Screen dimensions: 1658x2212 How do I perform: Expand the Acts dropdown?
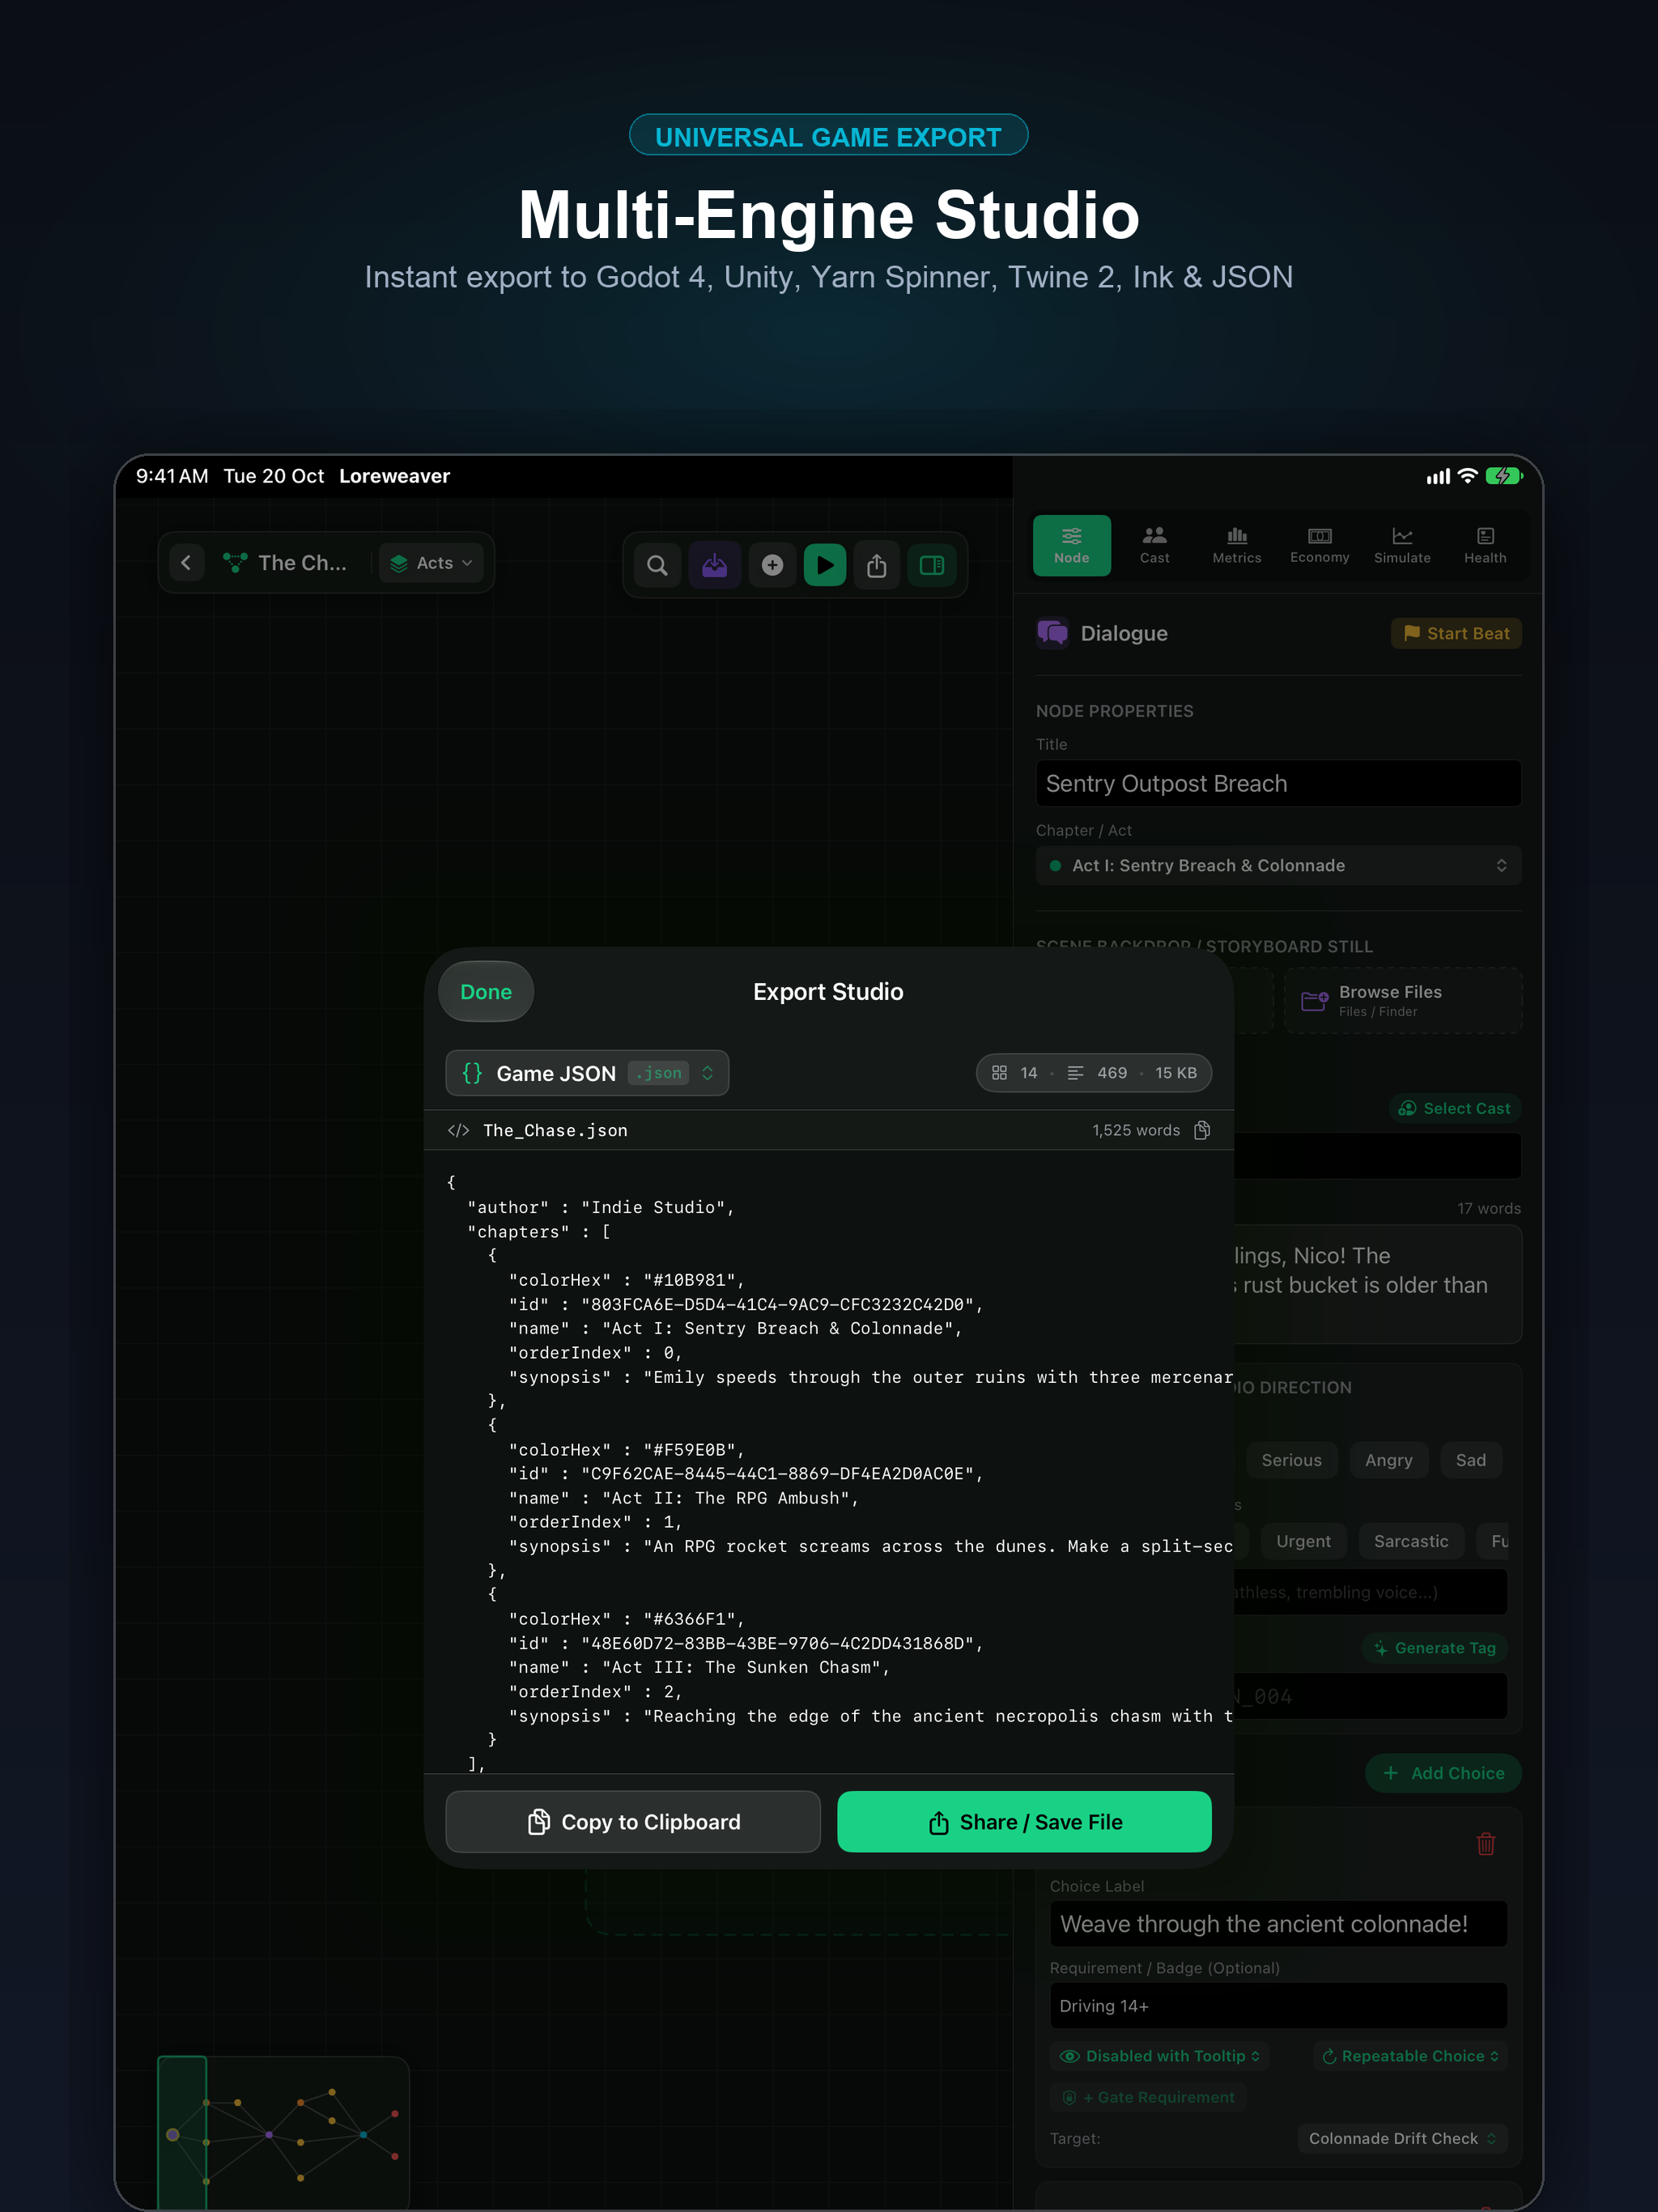coord(431,563)
